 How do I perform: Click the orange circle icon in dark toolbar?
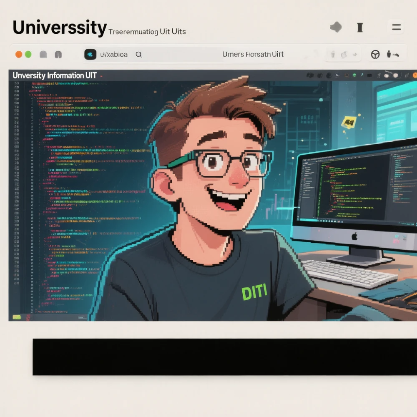(x=414, y=75)
